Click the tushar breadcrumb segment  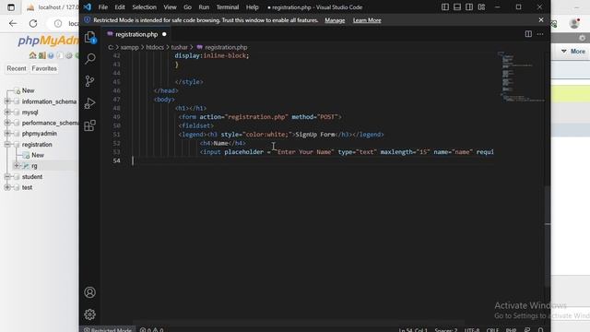coord(179,47)
